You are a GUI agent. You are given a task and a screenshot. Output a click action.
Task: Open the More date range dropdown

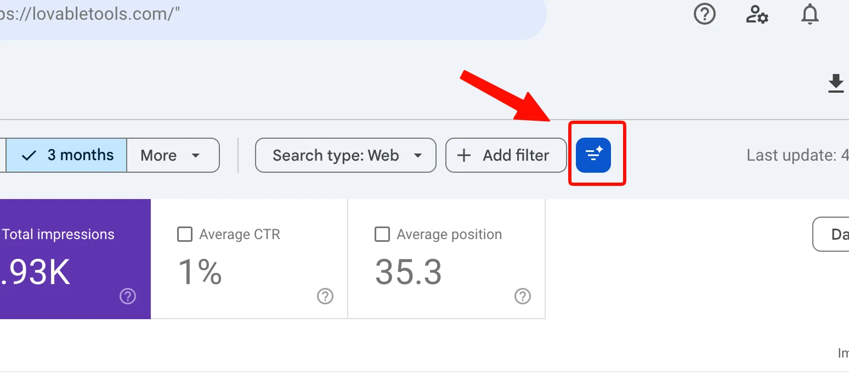pos(173,155)
